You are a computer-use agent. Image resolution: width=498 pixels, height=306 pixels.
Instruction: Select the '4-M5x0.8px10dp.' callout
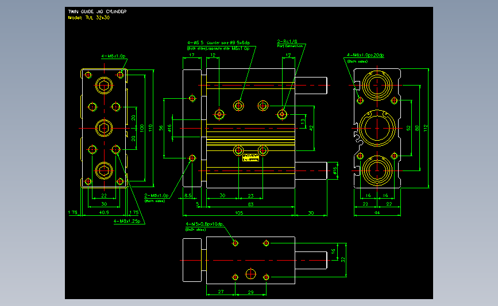pos(205,224)
